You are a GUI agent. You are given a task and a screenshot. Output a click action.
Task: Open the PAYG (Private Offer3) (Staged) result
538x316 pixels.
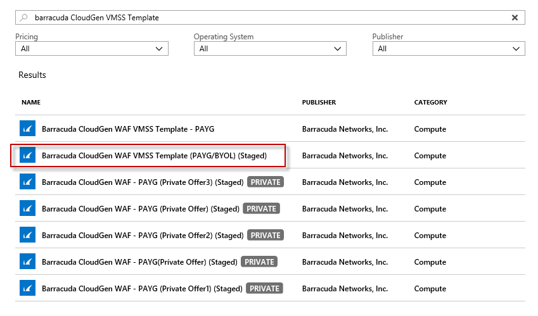143,182
